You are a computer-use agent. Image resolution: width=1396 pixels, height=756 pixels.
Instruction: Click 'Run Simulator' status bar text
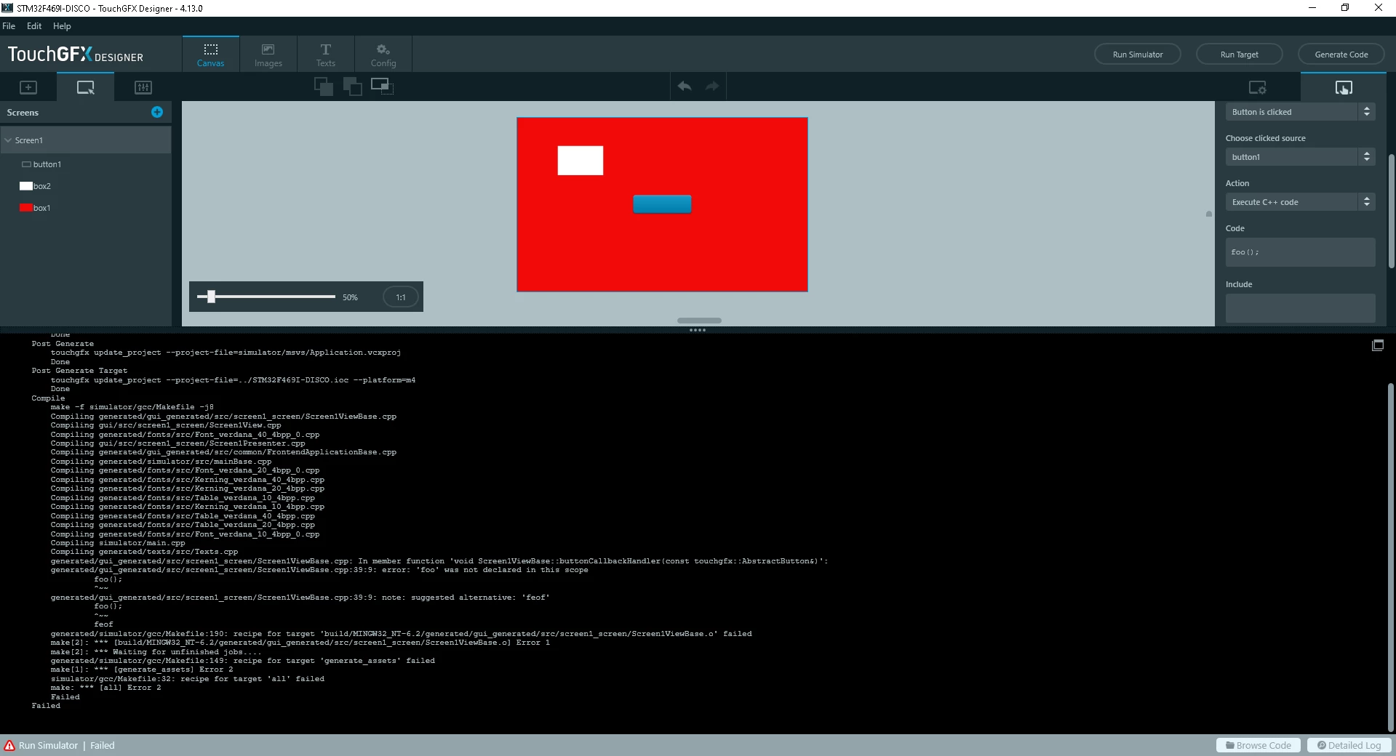click(48, 745)
